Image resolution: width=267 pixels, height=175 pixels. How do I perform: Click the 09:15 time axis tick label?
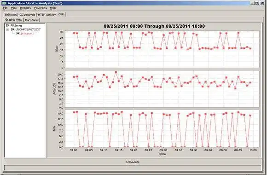click(118, 150)
